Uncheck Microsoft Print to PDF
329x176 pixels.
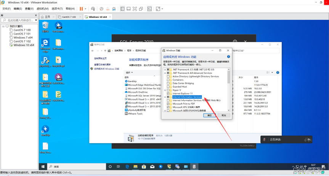pyautogui.click(x=168, y=104)
